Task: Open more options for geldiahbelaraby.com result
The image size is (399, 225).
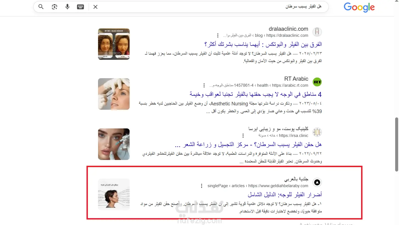Action: (x=202, y=186)
